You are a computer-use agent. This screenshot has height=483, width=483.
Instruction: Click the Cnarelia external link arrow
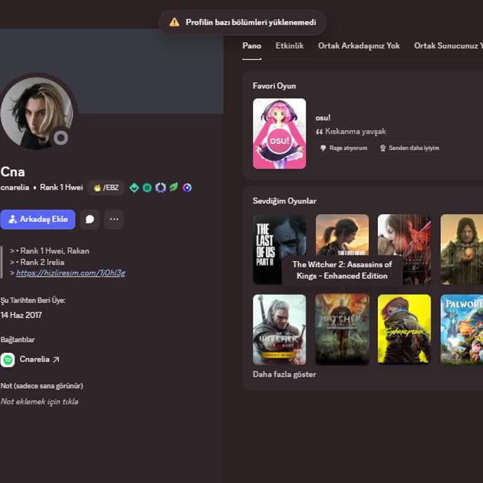(x=55, y=360)
